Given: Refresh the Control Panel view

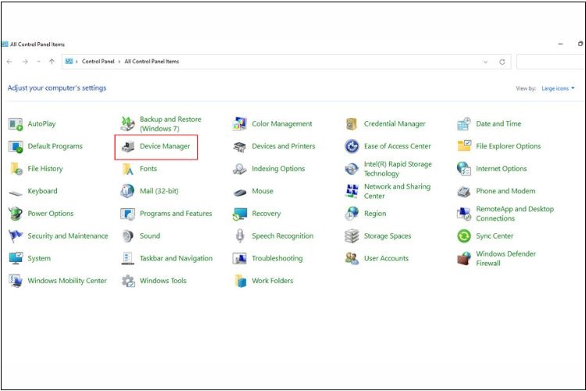Looking at the screenshot, I should 502,62.
